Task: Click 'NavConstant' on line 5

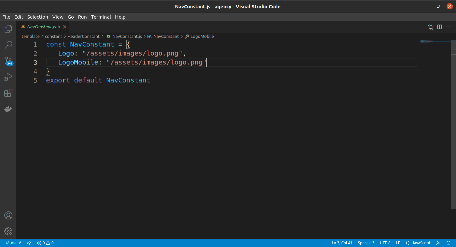Action: pyautogui.click(x=128, y=80)
